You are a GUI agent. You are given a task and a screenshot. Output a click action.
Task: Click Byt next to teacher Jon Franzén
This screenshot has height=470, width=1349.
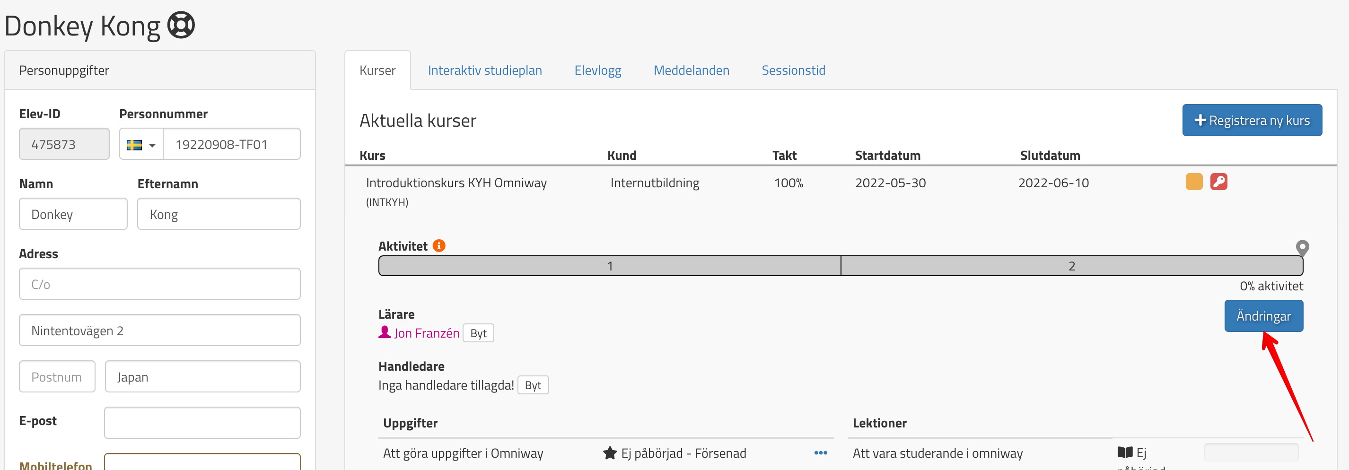478,333
